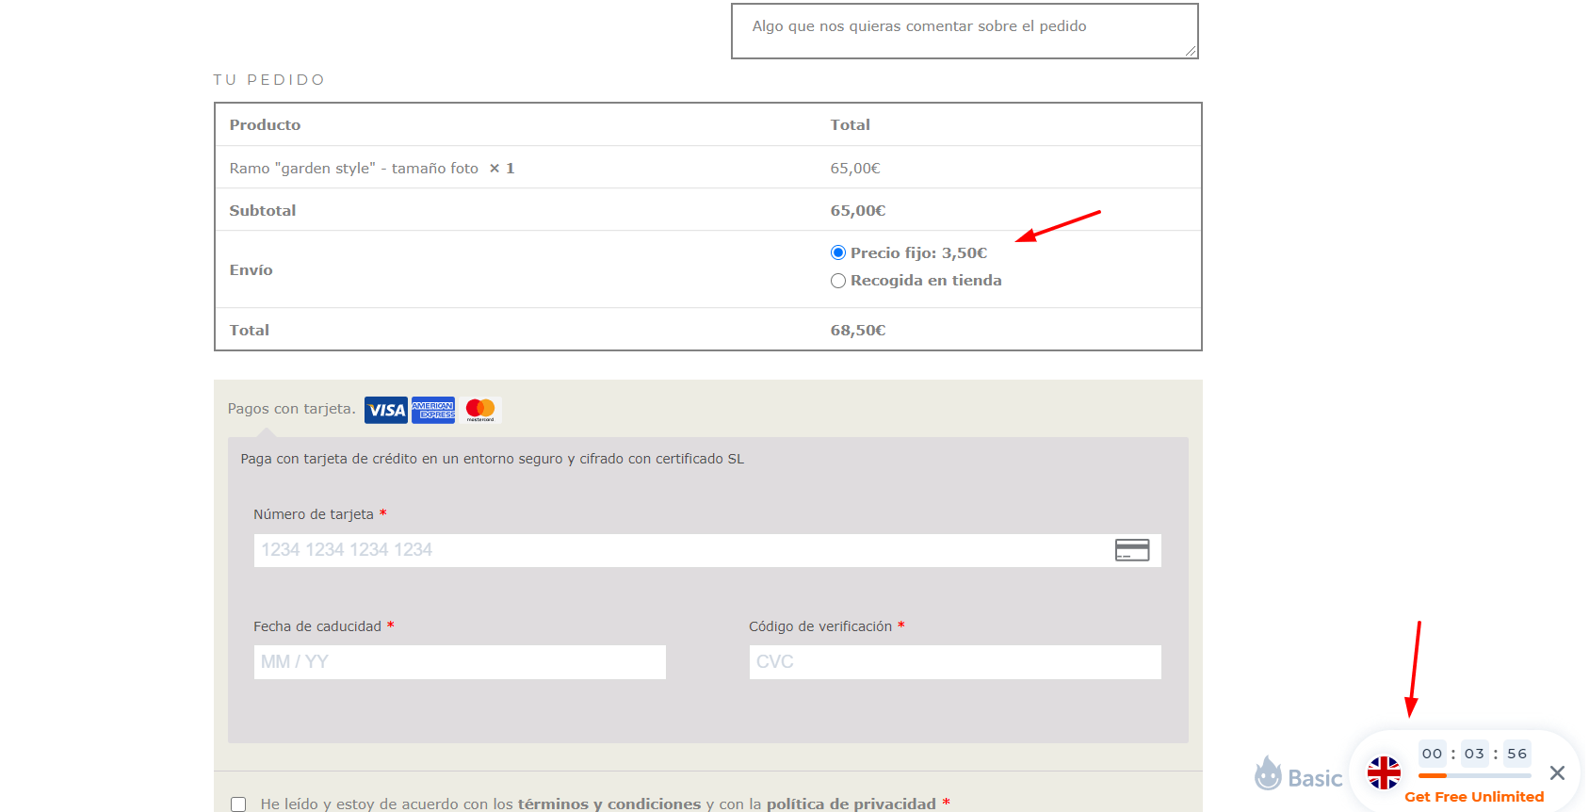Click the order comments text area
This screenshot has width=1589, height=812.
[x=965, y=31]
